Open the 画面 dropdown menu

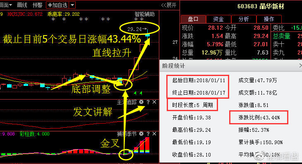[6, 5]
